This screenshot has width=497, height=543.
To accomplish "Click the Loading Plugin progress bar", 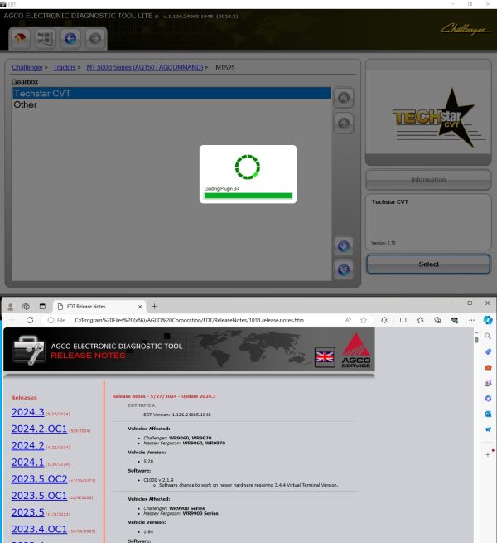I will 248,196.
